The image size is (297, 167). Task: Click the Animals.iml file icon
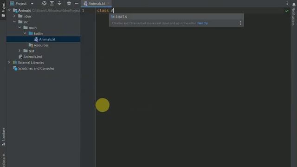[x=20, y=57]
